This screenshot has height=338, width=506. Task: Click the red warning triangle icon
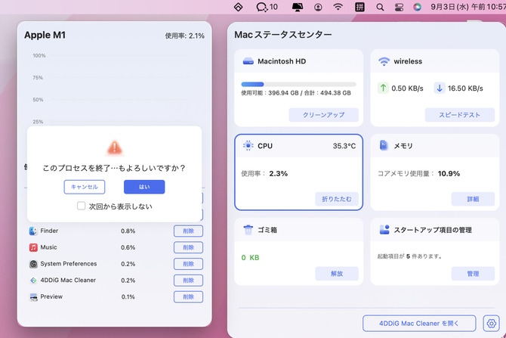point(115,147)
